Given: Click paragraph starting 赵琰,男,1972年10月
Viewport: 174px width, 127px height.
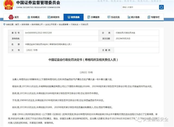Looking at the screenshot, I should (63, 107).
